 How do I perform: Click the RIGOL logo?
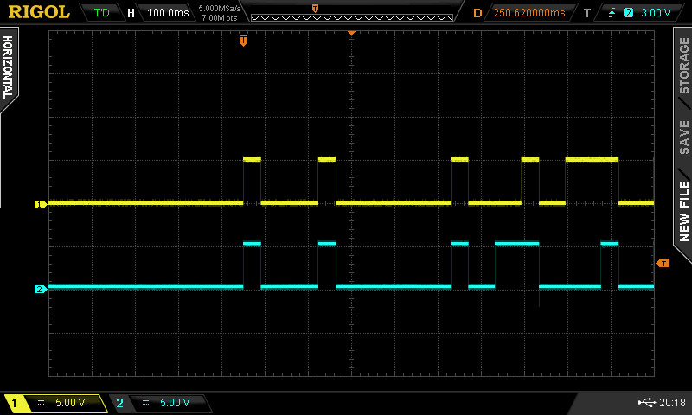pyautogui.click(x=36, y=12)
